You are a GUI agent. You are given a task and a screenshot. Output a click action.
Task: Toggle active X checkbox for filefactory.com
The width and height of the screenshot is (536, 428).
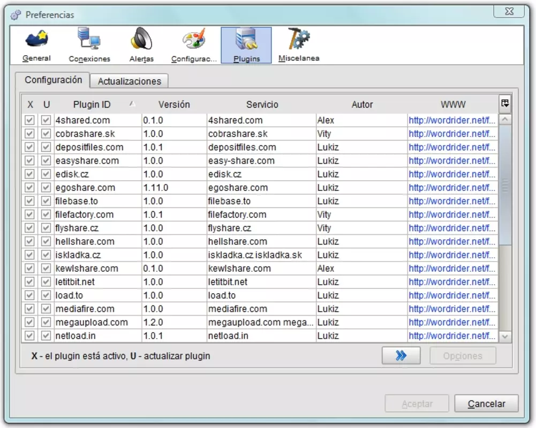click(x=30, y=215)
